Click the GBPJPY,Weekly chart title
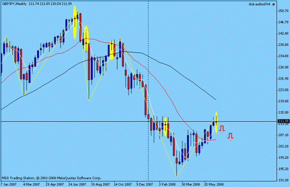 click(x=14, y=4)
